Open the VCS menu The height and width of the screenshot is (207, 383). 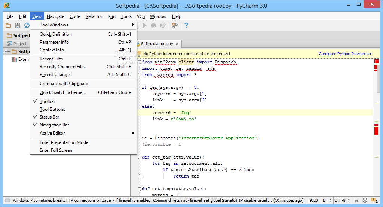pos(141,16)
